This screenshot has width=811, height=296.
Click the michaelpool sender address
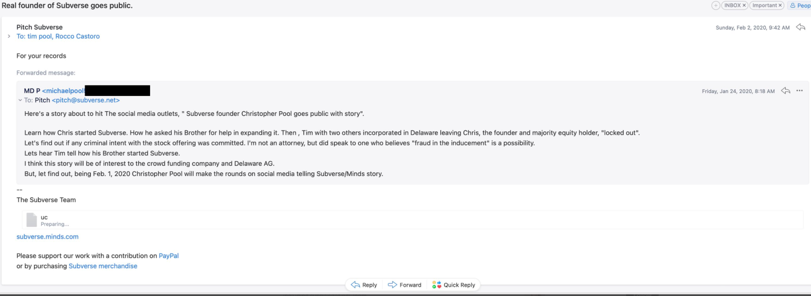tap(63, 91)
